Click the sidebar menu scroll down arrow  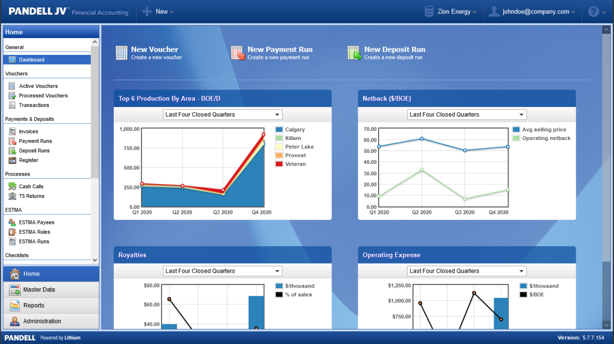[95, 260]
